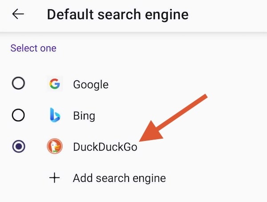The height and width of the screenshot is (202, 267).
Task: Choose the DuckDuckGo text label
Action: (105, 147)
